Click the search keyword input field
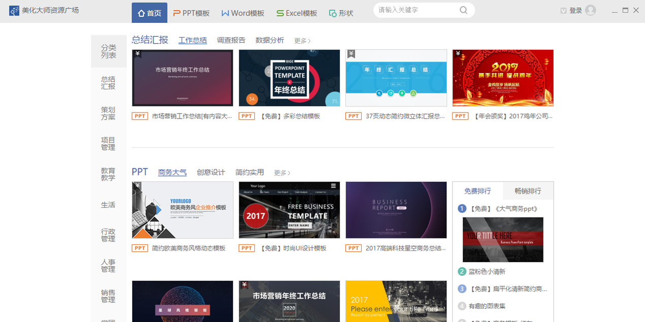This screenshot has width=645, height=322. point(416,10)
